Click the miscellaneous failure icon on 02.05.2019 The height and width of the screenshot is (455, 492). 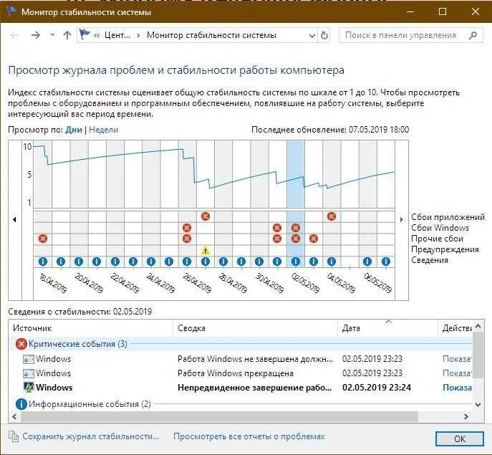[x=296, y=239]
